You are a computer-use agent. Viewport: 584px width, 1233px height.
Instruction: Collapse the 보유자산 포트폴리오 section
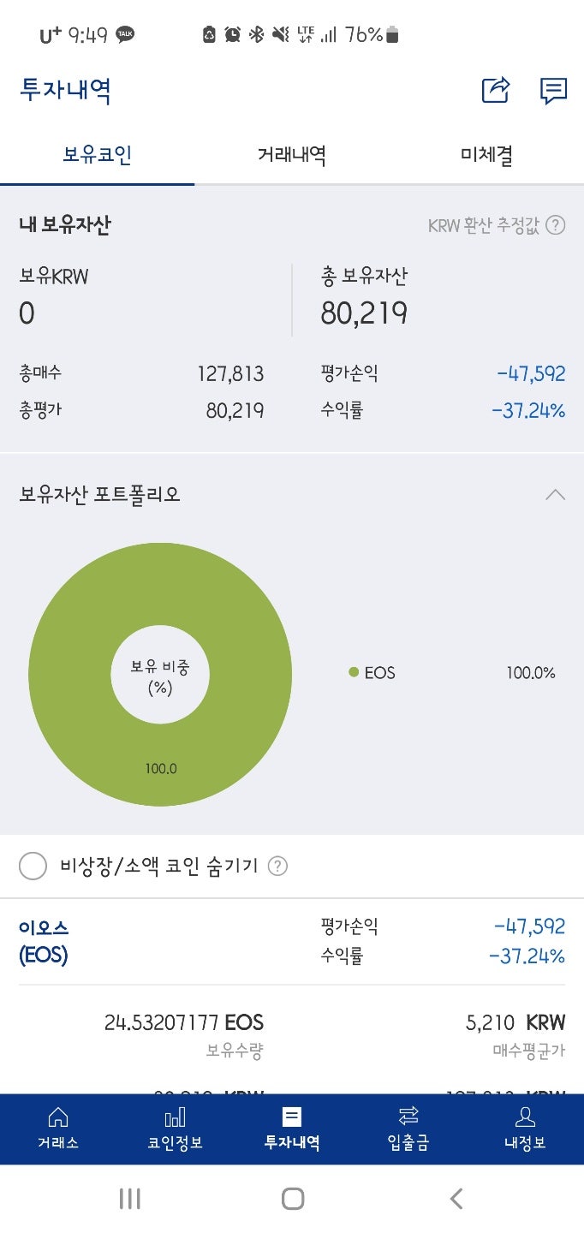[x=555, y=494]
